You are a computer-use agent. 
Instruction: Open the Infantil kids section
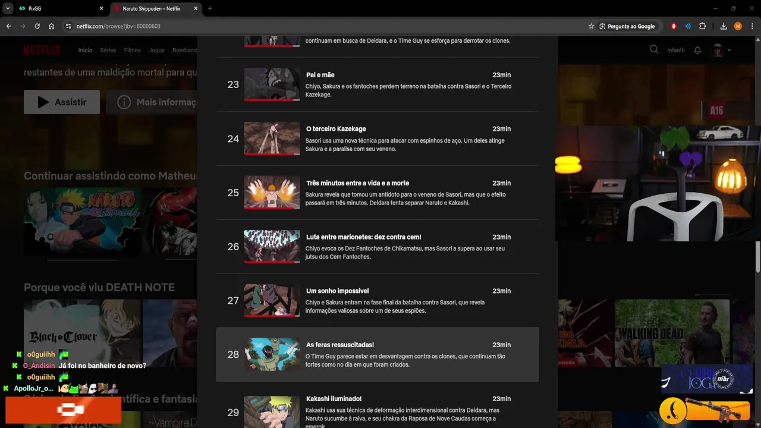pyautogui.click(x=676, y=50)
